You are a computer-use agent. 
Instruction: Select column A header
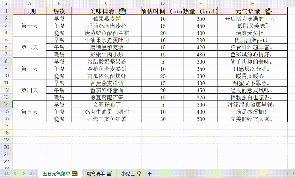click(x=29, y=3)
